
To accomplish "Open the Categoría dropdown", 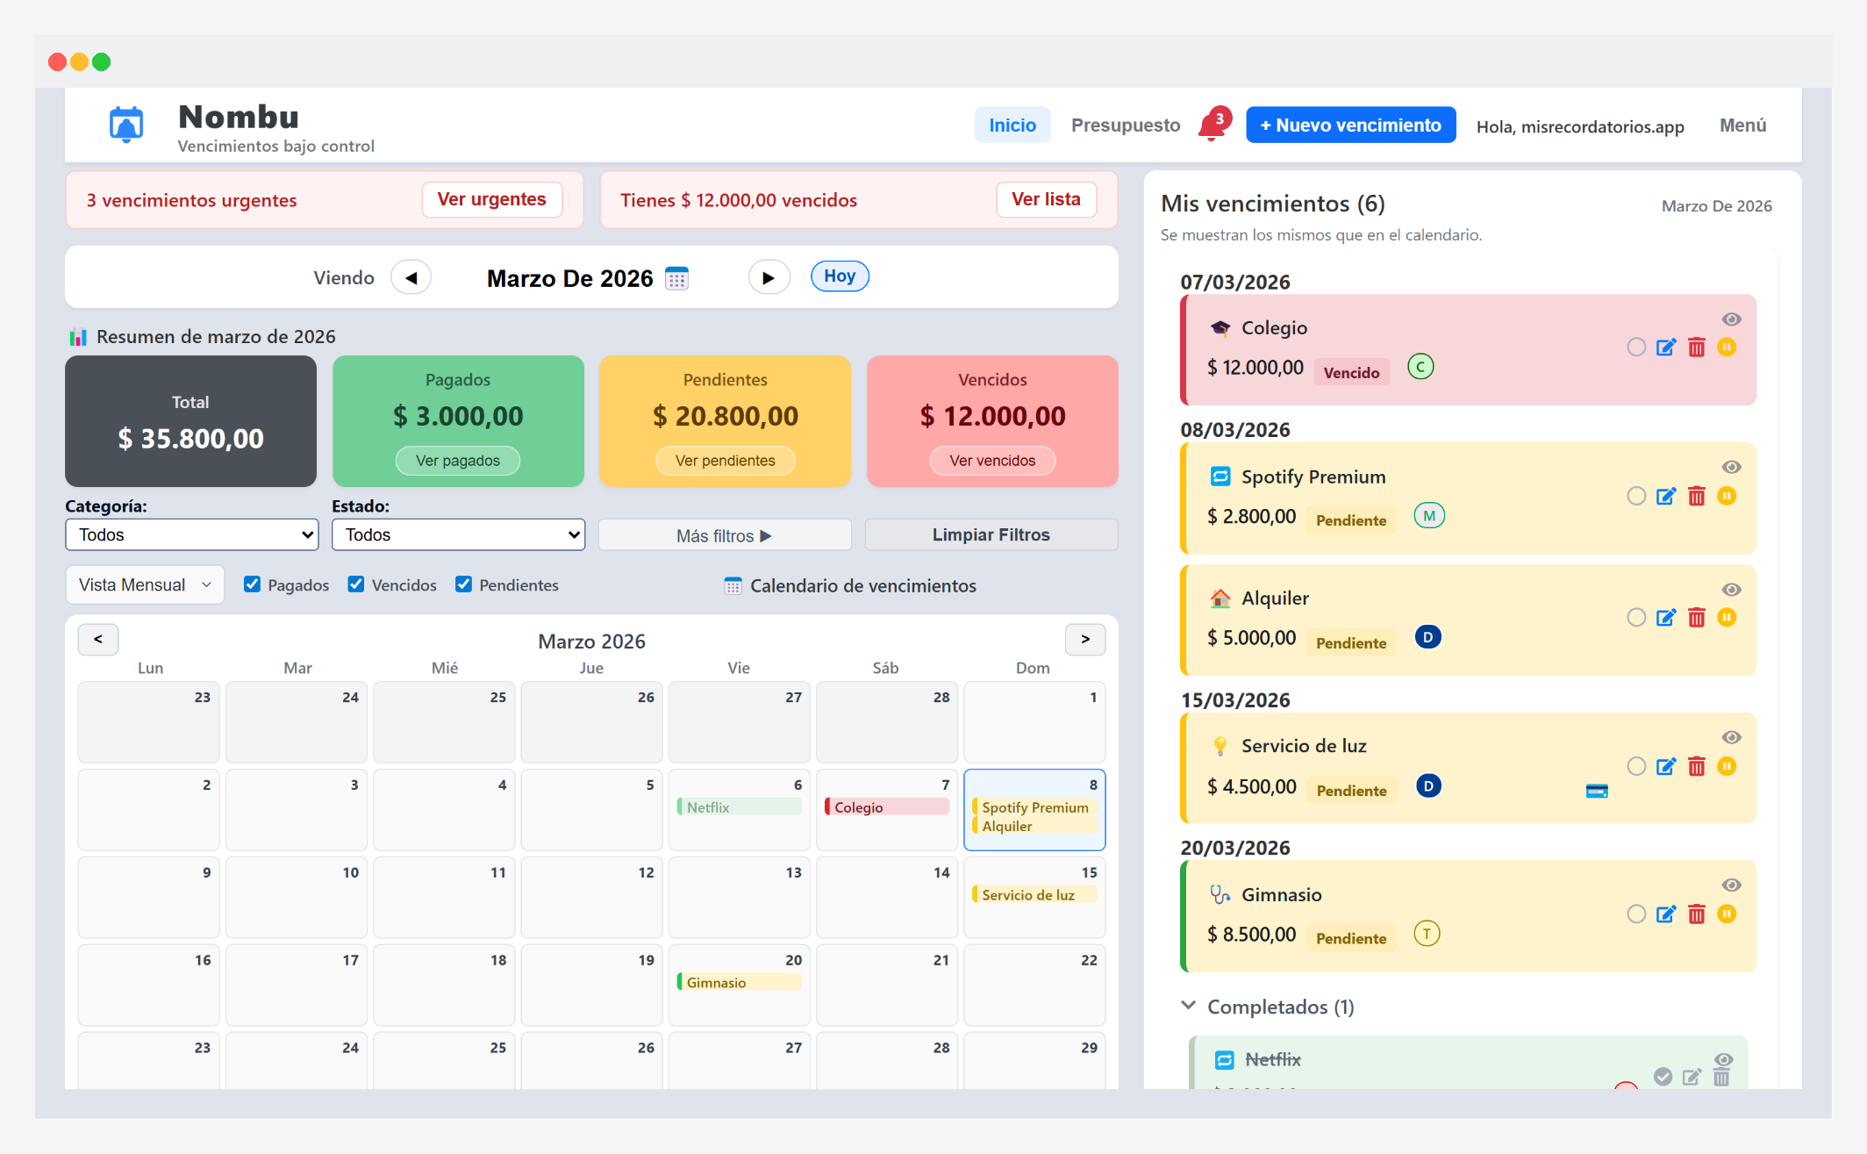I will (191, 534).
